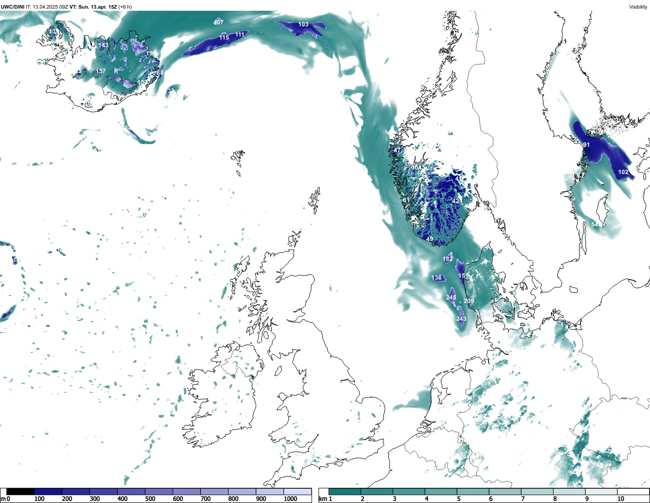Select the palest 9–10 km legend swatch

[601, 491]
